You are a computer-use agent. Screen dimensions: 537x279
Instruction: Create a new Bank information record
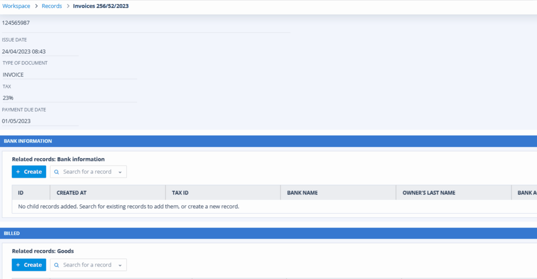pyautogui.click(x=29, y=172)
